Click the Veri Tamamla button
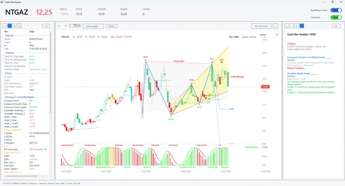 click(261, 26)
